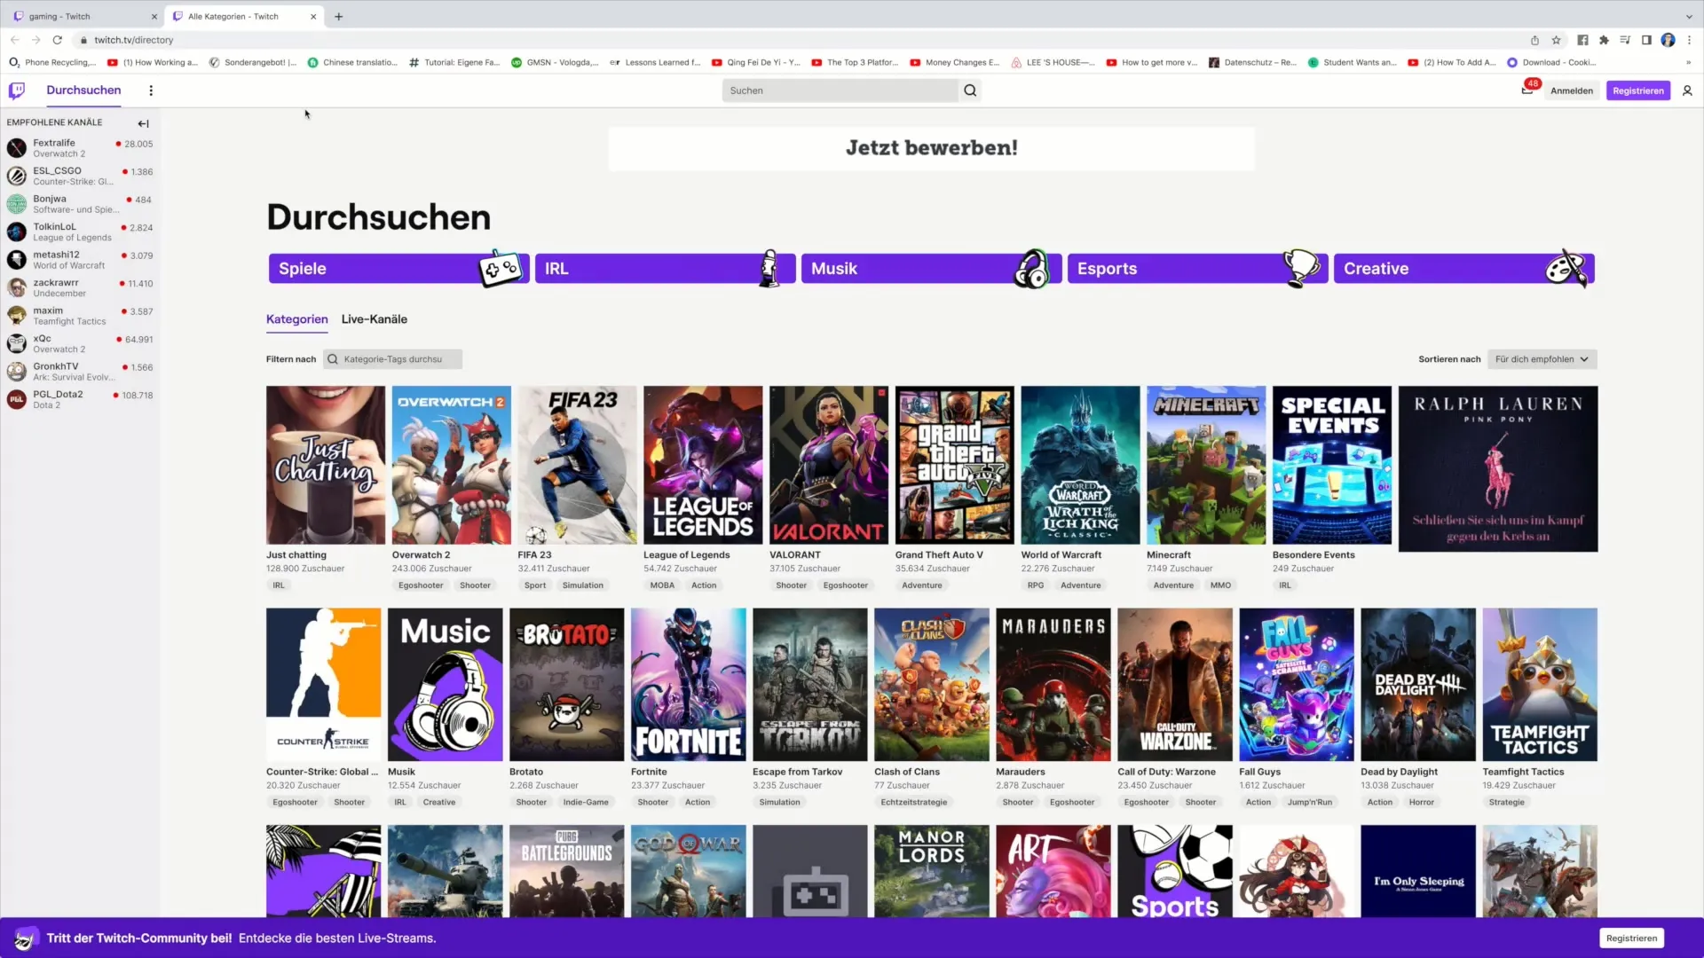Image resolution: width=1704 pixels, height=958 pixels.
Task: Expand the Kategorie-Tags filter dropdown
Action: tap(393, 359)
